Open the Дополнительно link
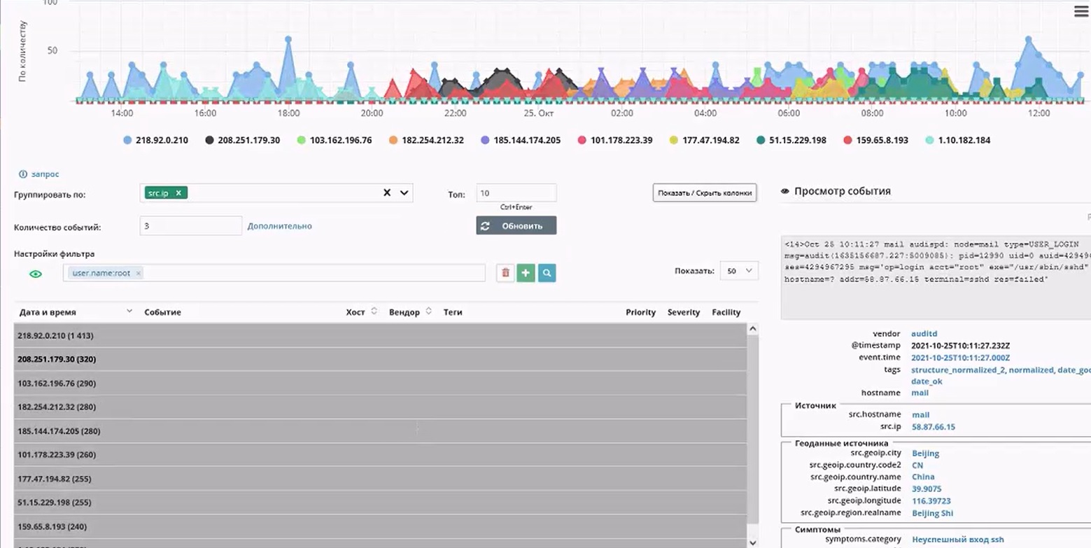 coord(280,226)
